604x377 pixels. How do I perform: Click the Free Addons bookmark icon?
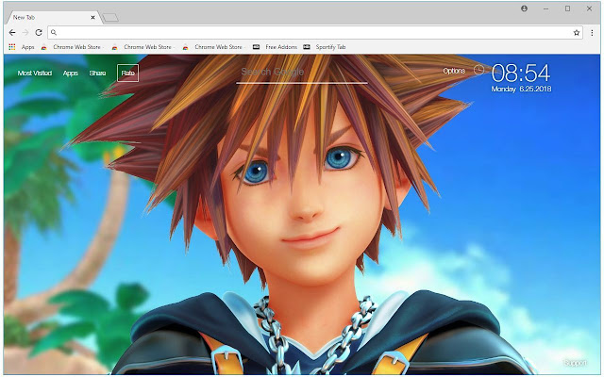pos(256,47)
